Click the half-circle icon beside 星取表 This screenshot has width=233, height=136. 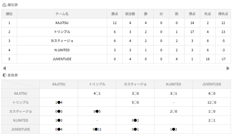(x=4, y=75)
